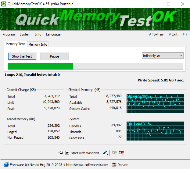The width and height of the screenshot is (190, 169).
Task: Click the 'Loops 210, Invalid bytes total: 0' text
Action: [32, 75]
